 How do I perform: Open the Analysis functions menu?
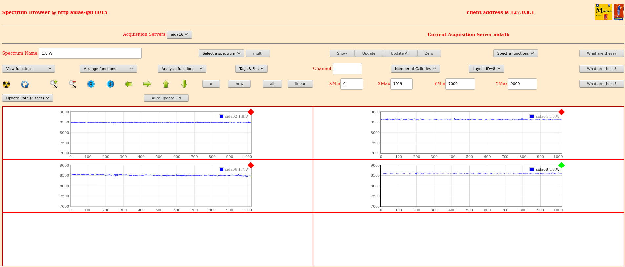[182, 69]
